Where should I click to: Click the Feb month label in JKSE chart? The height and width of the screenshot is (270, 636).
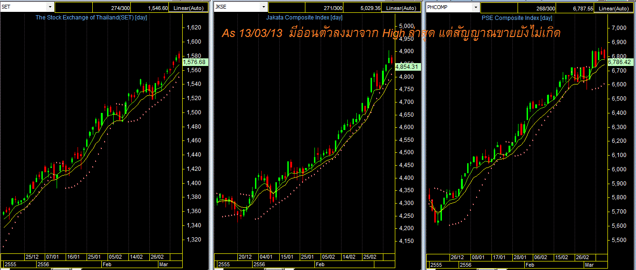coord(320,264)
